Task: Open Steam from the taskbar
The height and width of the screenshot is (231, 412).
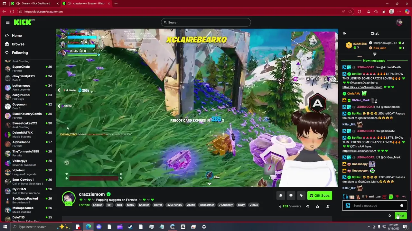Action: (x=130, y=227)
